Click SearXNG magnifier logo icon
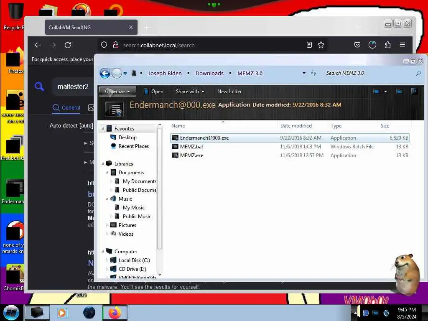The image size is (428, 321). (x=40, y=87)
